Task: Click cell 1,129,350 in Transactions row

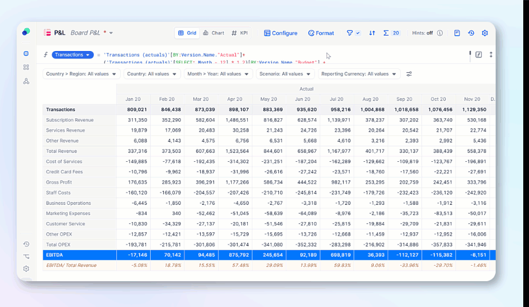Action: click(x=473, y=110)
